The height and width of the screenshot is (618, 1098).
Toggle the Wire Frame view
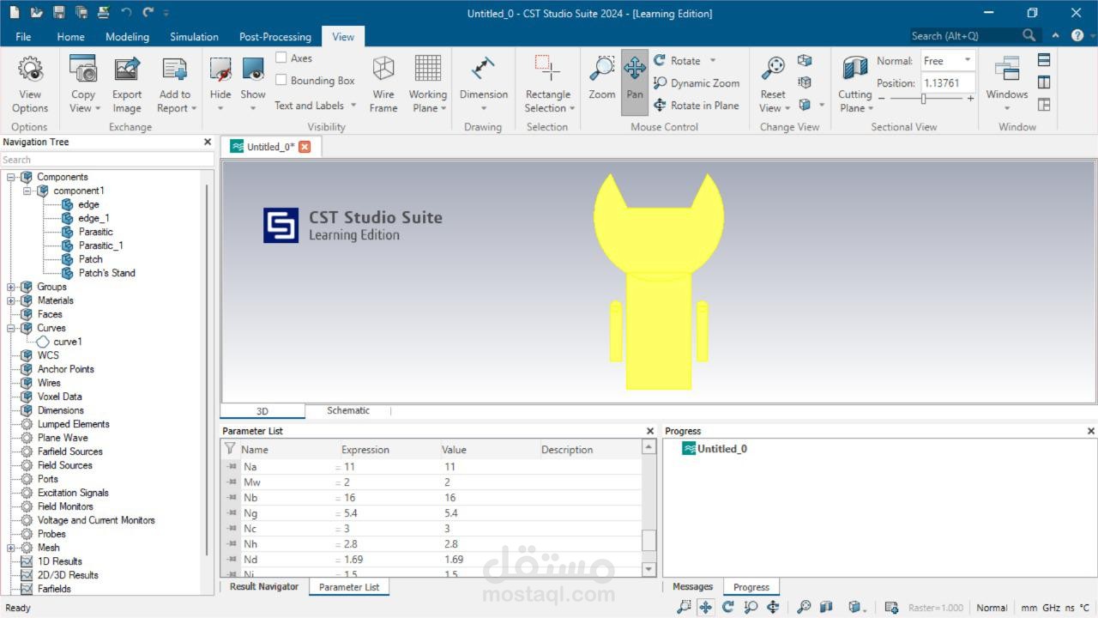(x=383, y=84)
